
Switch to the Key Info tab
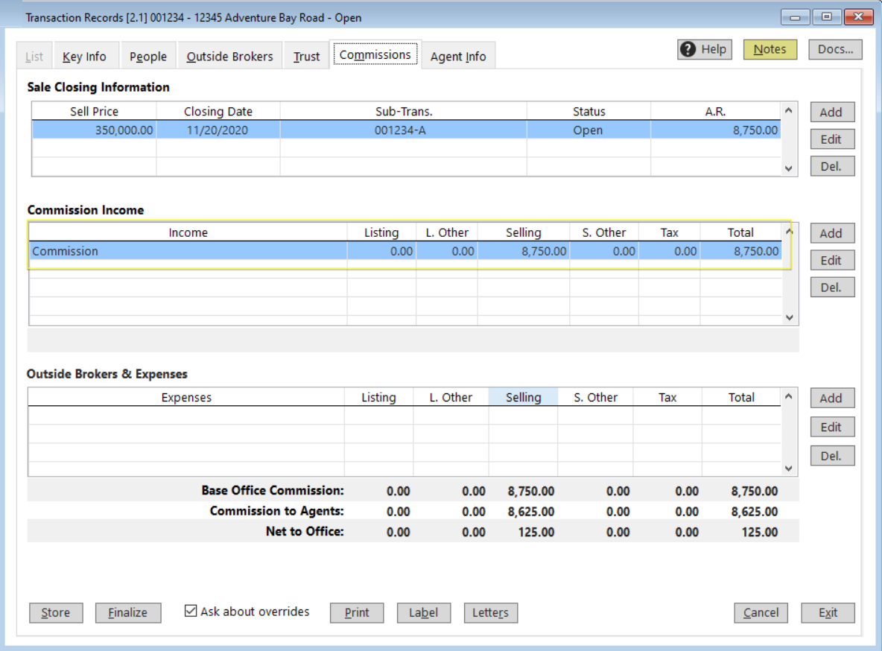pos(86,55)
